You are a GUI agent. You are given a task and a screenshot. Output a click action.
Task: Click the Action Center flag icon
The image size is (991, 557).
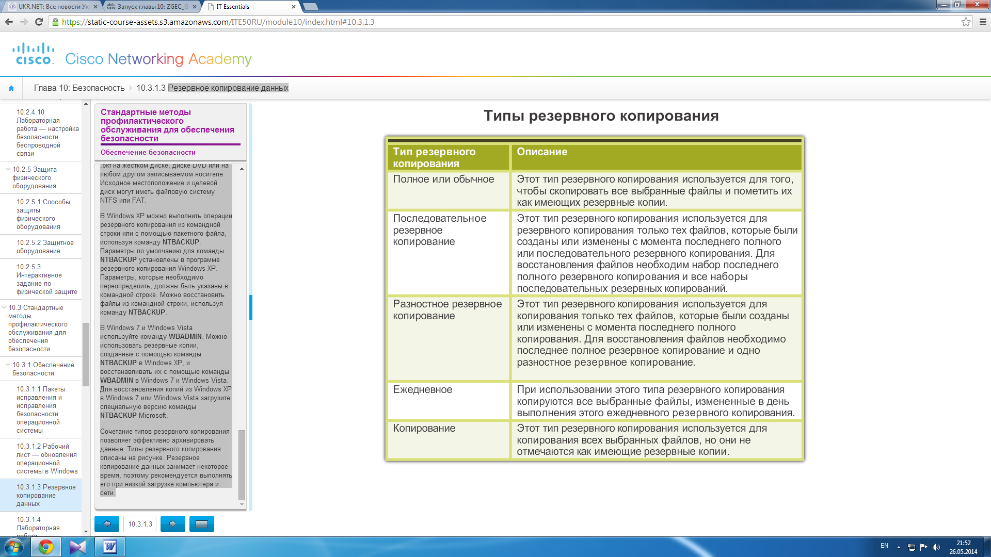click(924, 547)
